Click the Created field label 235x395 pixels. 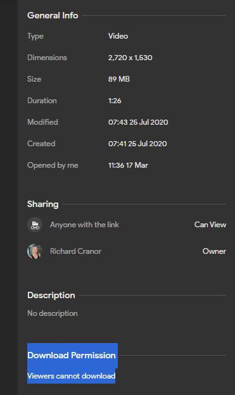(x=41, y=144)
